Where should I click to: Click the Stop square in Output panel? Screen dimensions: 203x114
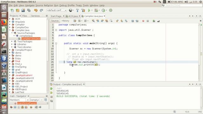pyautogui.click(x=51, y=97)
